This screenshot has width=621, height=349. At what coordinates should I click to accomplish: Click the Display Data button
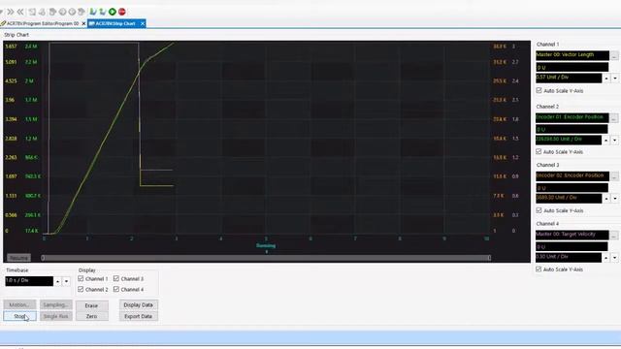pos(138,304)
